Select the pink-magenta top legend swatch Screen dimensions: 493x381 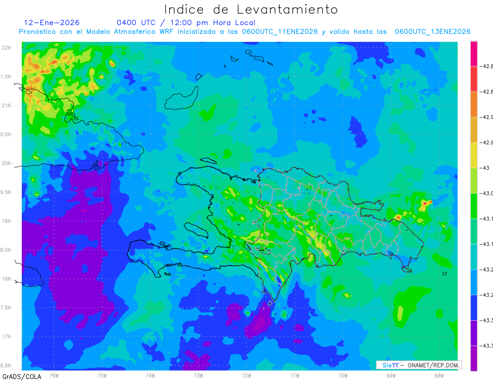point(474,53)
